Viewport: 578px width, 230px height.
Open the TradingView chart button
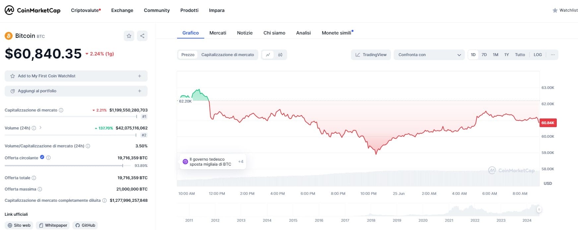[371, 55]
